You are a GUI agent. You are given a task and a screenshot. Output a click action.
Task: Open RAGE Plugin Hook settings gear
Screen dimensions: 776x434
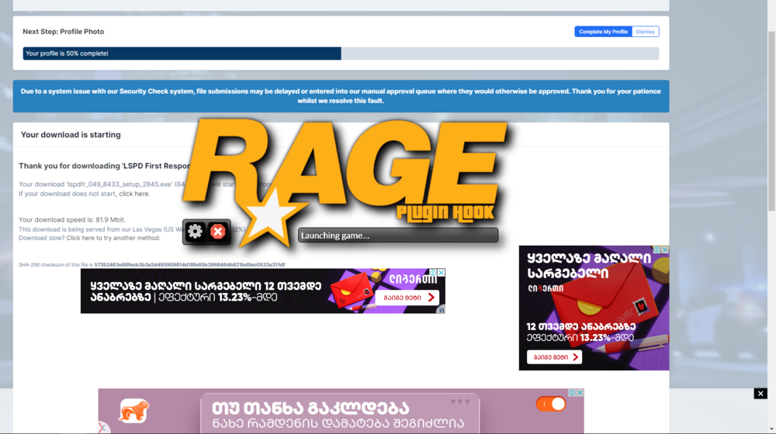[195, 231]
